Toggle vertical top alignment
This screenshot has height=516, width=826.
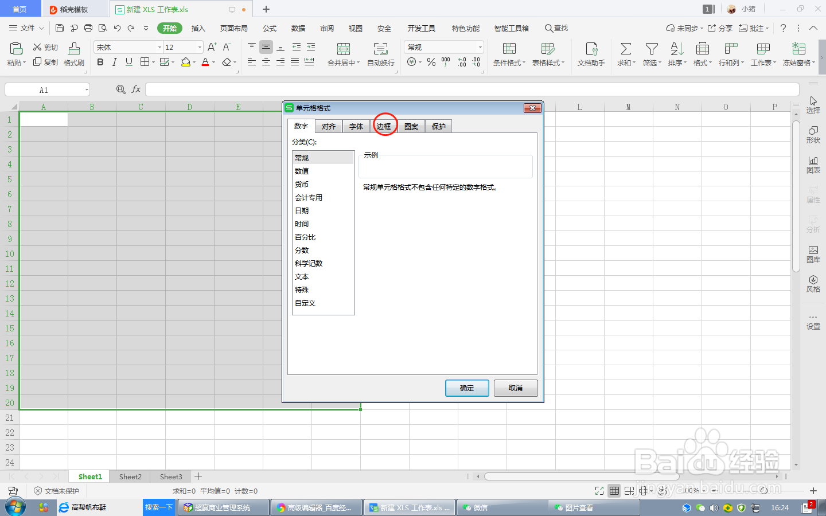tap(252, 47)
